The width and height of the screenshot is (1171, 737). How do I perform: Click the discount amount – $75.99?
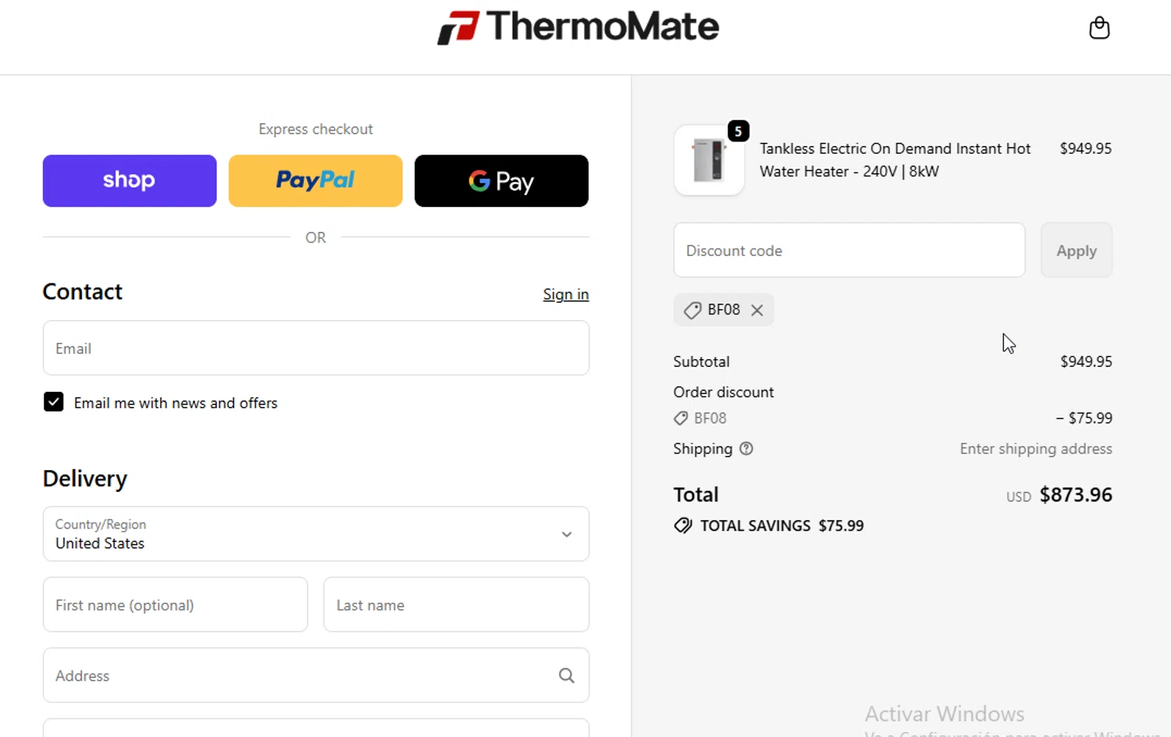point(1084,418)
